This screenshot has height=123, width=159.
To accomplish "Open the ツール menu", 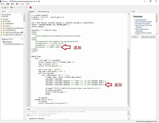I will pyautogui.click(x=22, y=4).
